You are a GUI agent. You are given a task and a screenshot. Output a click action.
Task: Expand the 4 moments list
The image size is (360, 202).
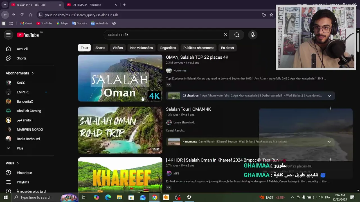[329, 142]
